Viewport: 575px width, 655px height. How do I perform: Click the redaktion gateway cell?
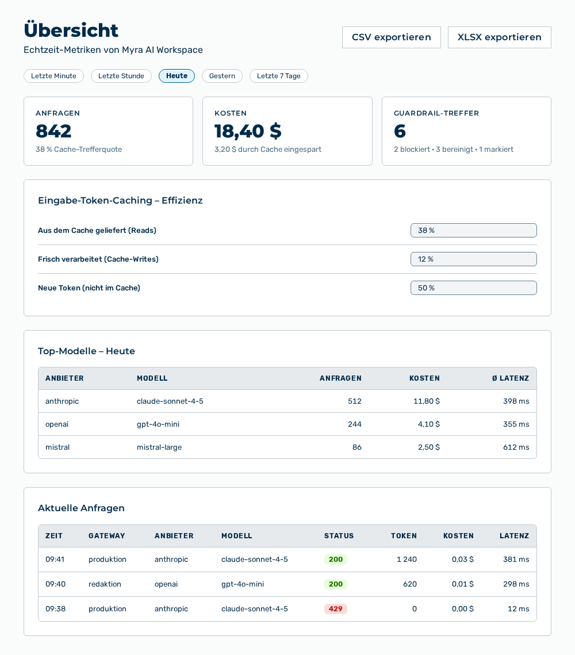(x=105, y=584)
